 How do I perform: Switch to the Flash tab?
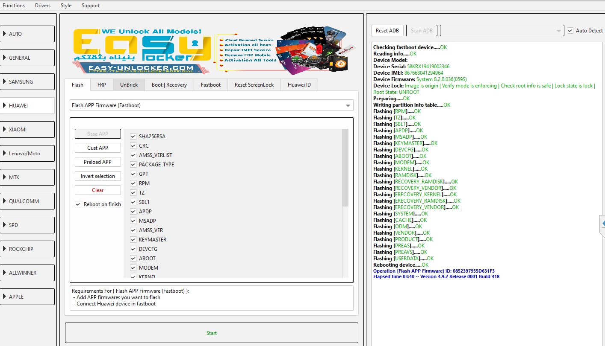click(77, 84)
